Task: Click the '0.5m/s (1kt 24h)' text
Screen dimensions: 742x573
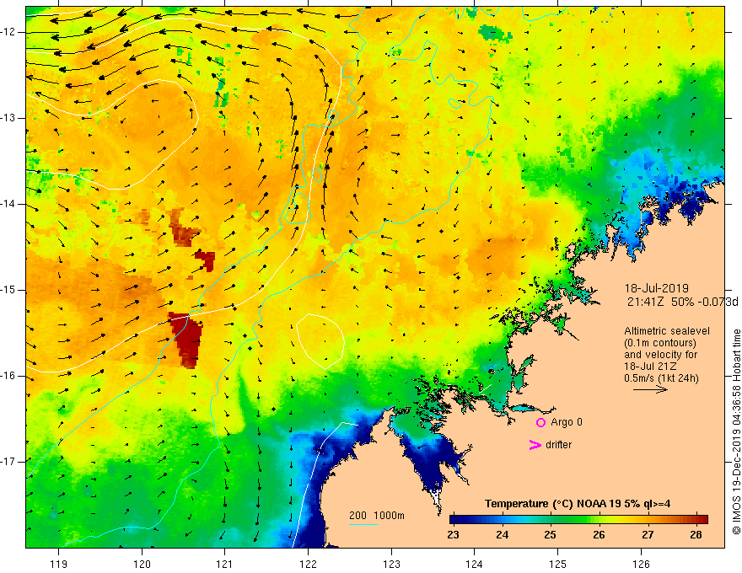Action: point(661,378)
